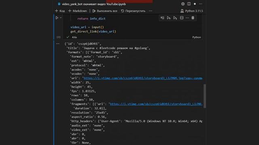The height and width of the screenshot is (145, 259).
Task: Click the split editor icon
Action: (189, 4)
